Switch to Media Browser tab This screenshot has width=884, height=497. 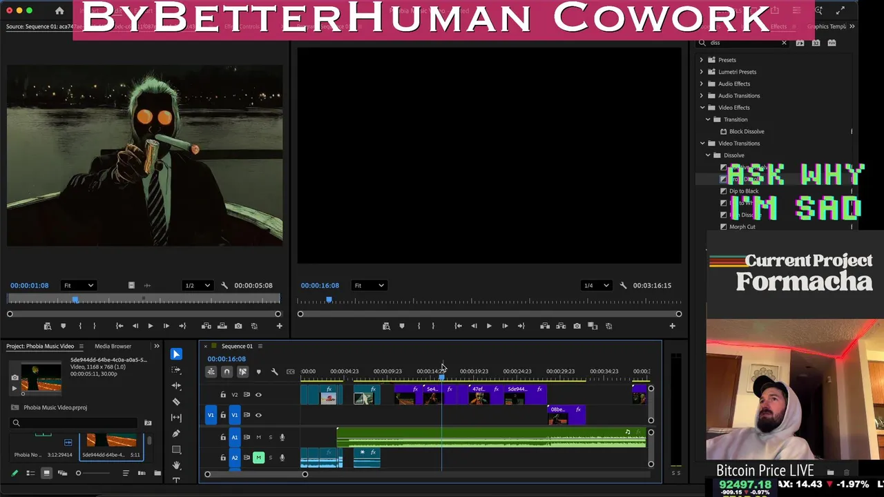click(113, 346)
